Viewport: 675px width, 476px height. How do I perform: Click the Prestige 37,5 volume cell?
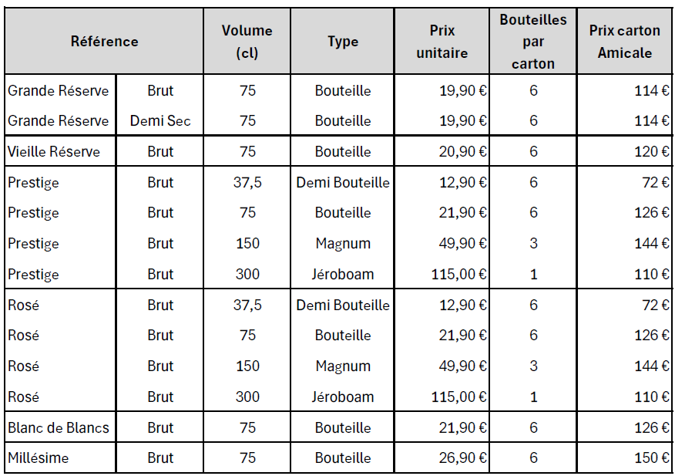tap(247, 182)
